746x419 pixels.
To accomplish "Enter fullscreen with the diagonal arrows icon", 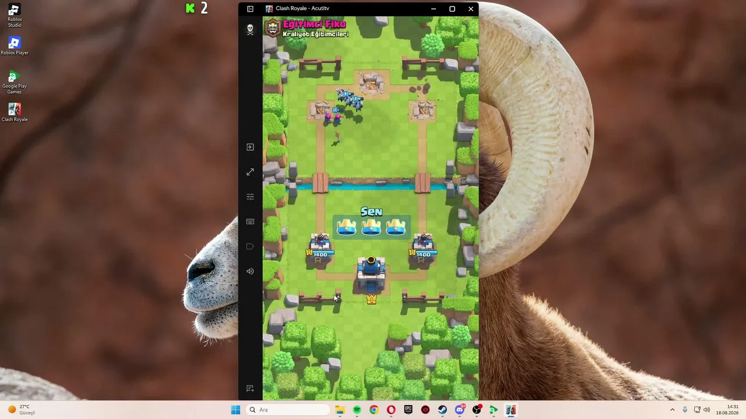I will click(x=250, y=172).
